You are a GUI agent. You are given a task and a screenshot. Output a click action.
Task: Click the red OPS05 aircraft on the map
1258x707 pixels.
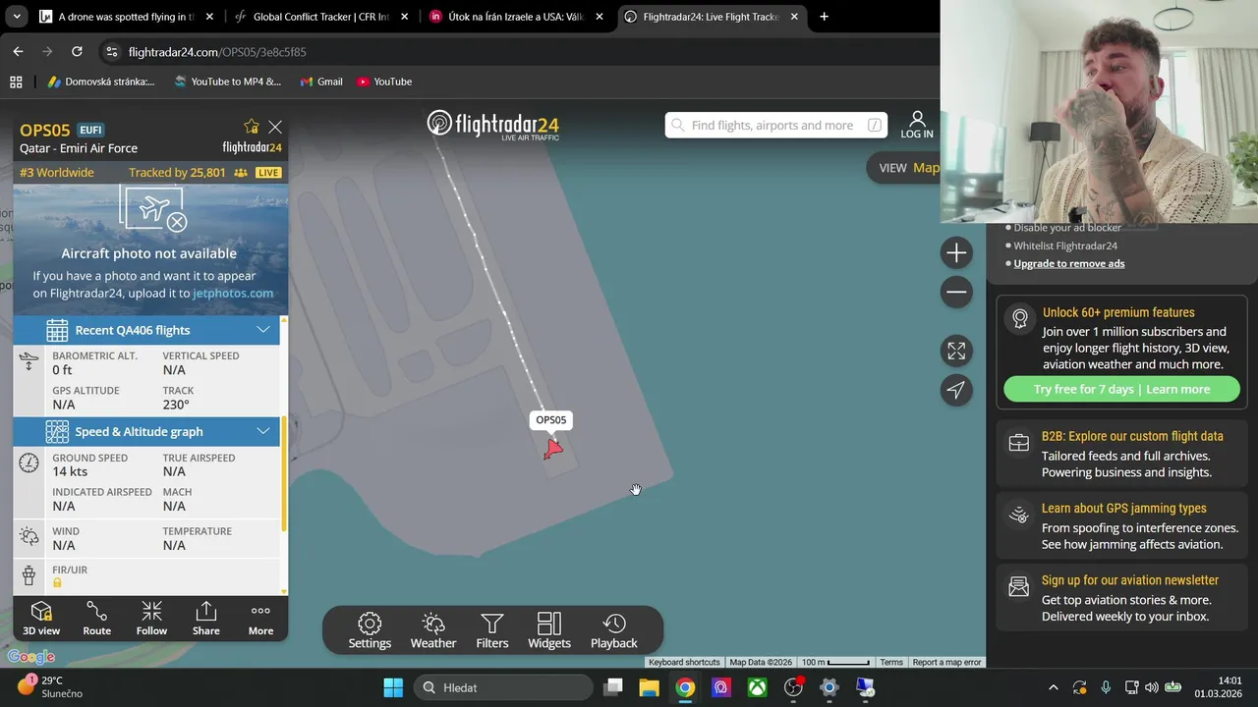point(553,449)
